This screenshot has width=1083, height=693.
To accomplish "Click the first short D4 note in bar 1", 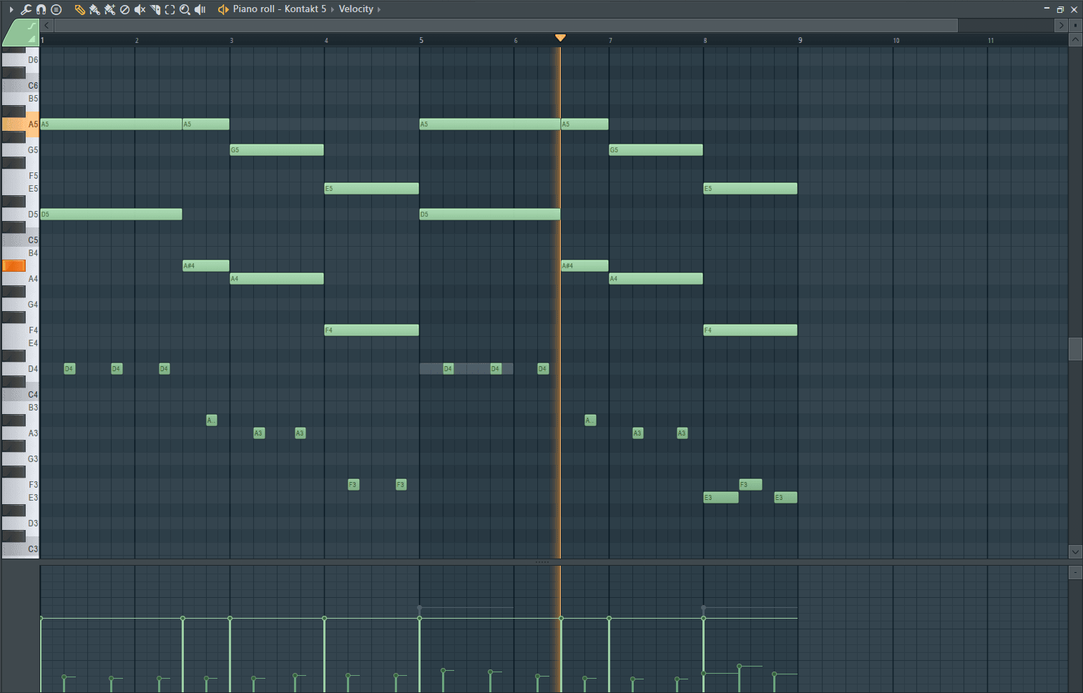I will [x=69, y=369].
